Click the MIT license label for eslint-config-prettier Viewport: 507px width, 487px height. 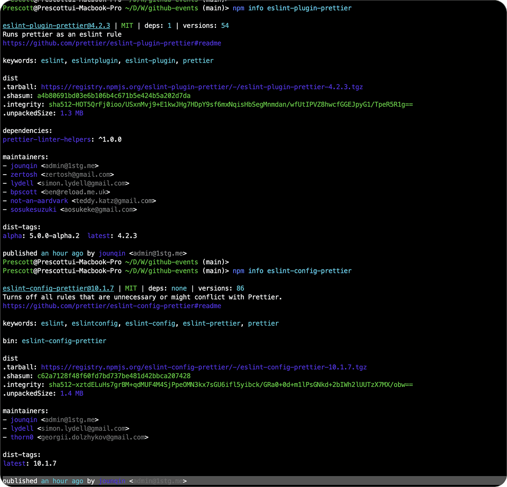point(131,288)
